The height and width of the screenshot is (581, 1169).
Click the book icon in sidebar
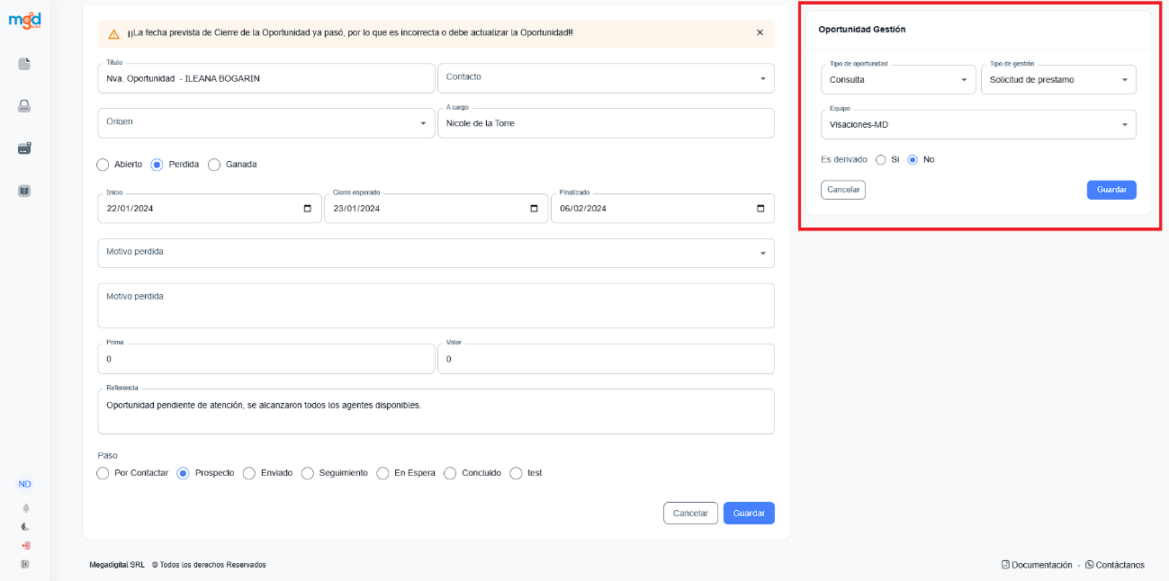point(24,191)
